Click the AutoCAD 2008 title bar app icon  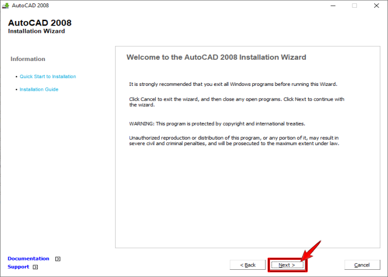(x=6, y=6)
